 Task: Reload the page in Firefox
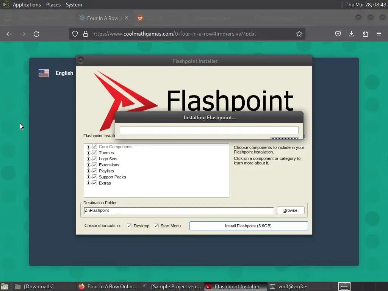pos(36,34)
